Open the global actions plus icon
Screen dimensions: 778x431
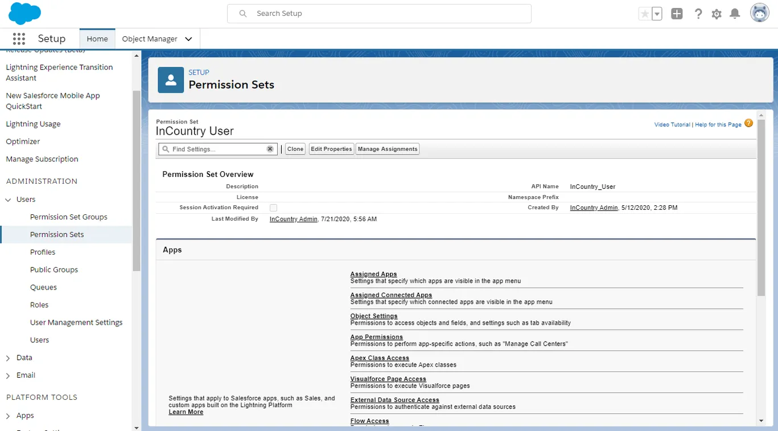677,14
